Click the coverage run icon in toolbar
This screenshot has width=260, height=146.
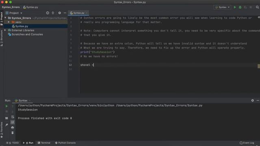245,7
